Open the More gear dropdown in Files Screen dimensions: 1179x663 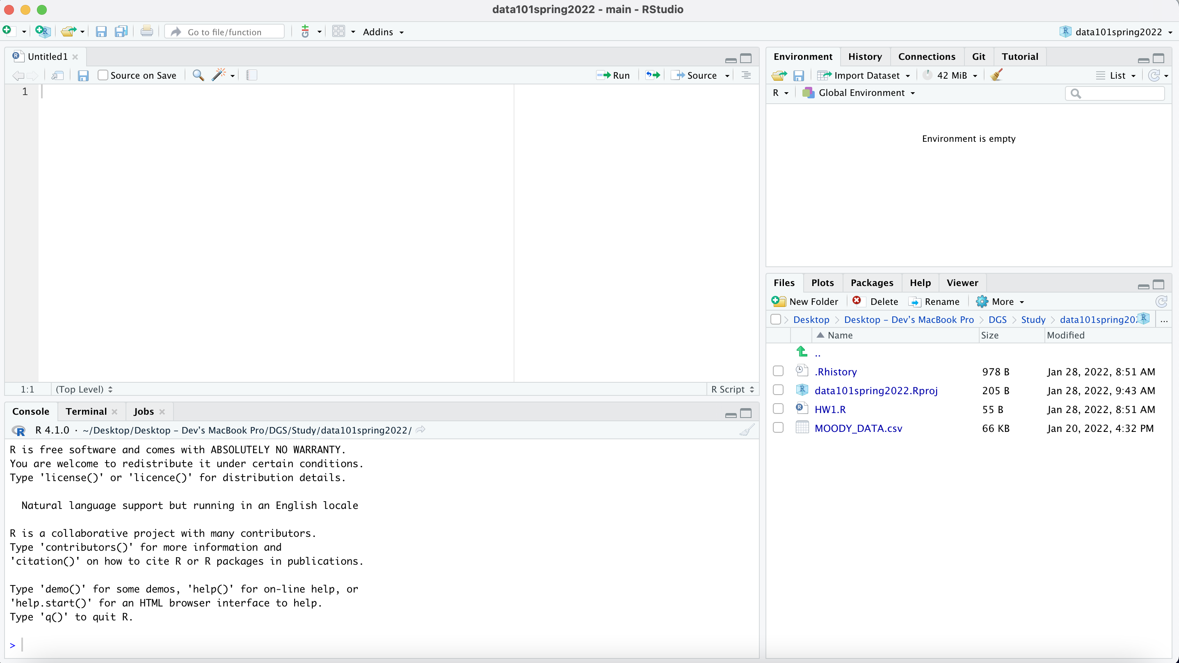(x=1001, y=302)
